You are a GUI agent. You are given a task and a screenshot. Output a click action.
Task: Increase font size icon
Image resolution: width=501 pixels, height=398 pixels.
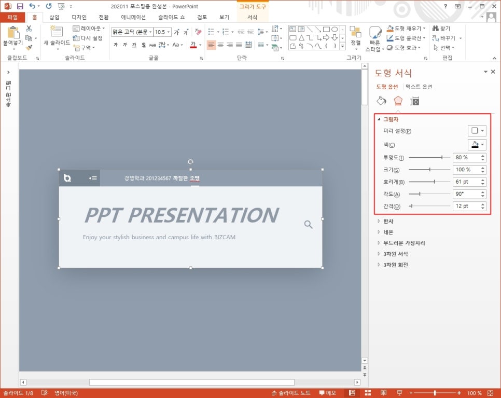[176, 32]
